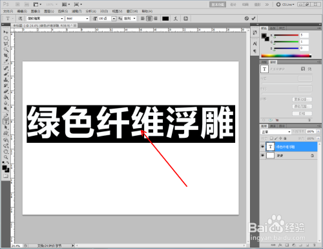
Task: Center the text alignment
Action: coord(149,19)
